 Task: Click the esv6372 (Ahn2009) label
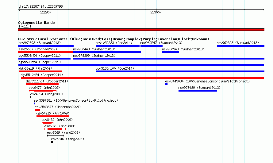click(60, 126)
